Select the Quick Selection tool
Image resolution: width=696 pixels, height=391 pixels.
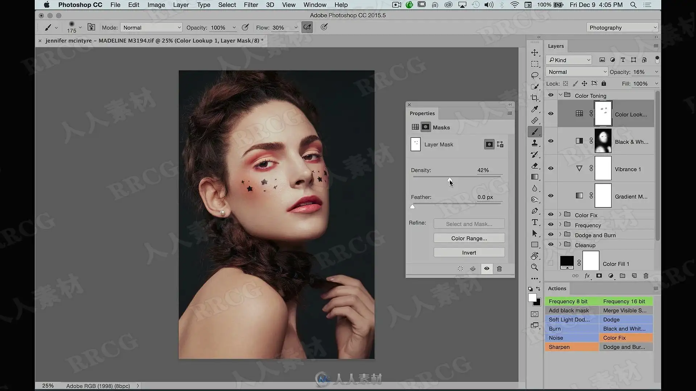pyautogui.click(x=535, y=87)
